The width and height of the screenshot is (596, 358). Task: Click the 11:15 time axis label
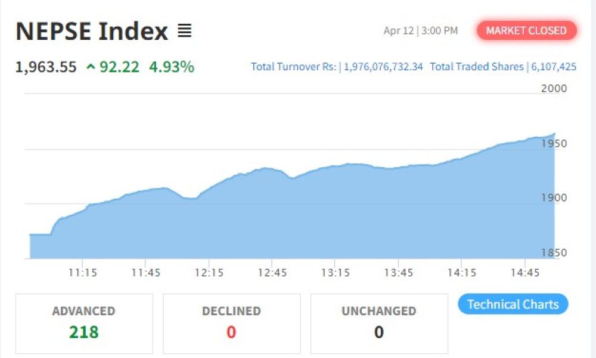coord(83,272)
